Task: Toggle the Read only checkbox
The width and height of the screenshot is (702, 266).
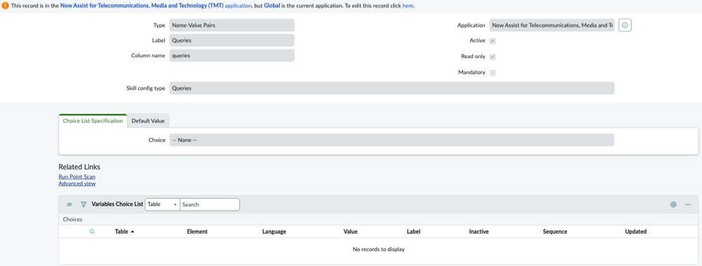Action: [493, 57]
